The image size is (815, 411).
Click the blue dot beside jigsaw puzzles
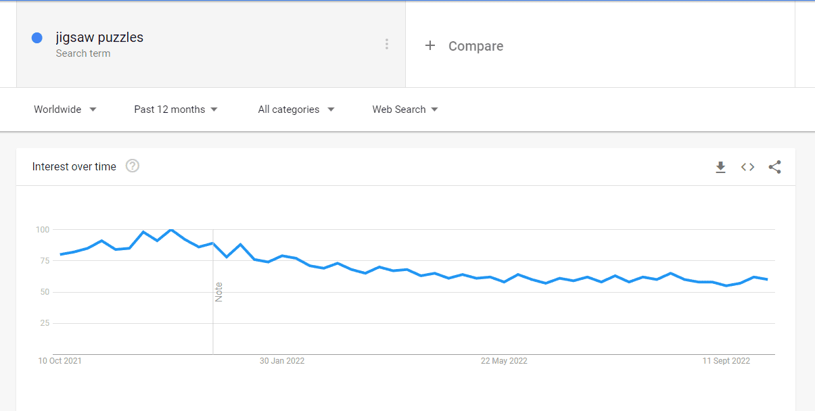click(x=37, y=38)
